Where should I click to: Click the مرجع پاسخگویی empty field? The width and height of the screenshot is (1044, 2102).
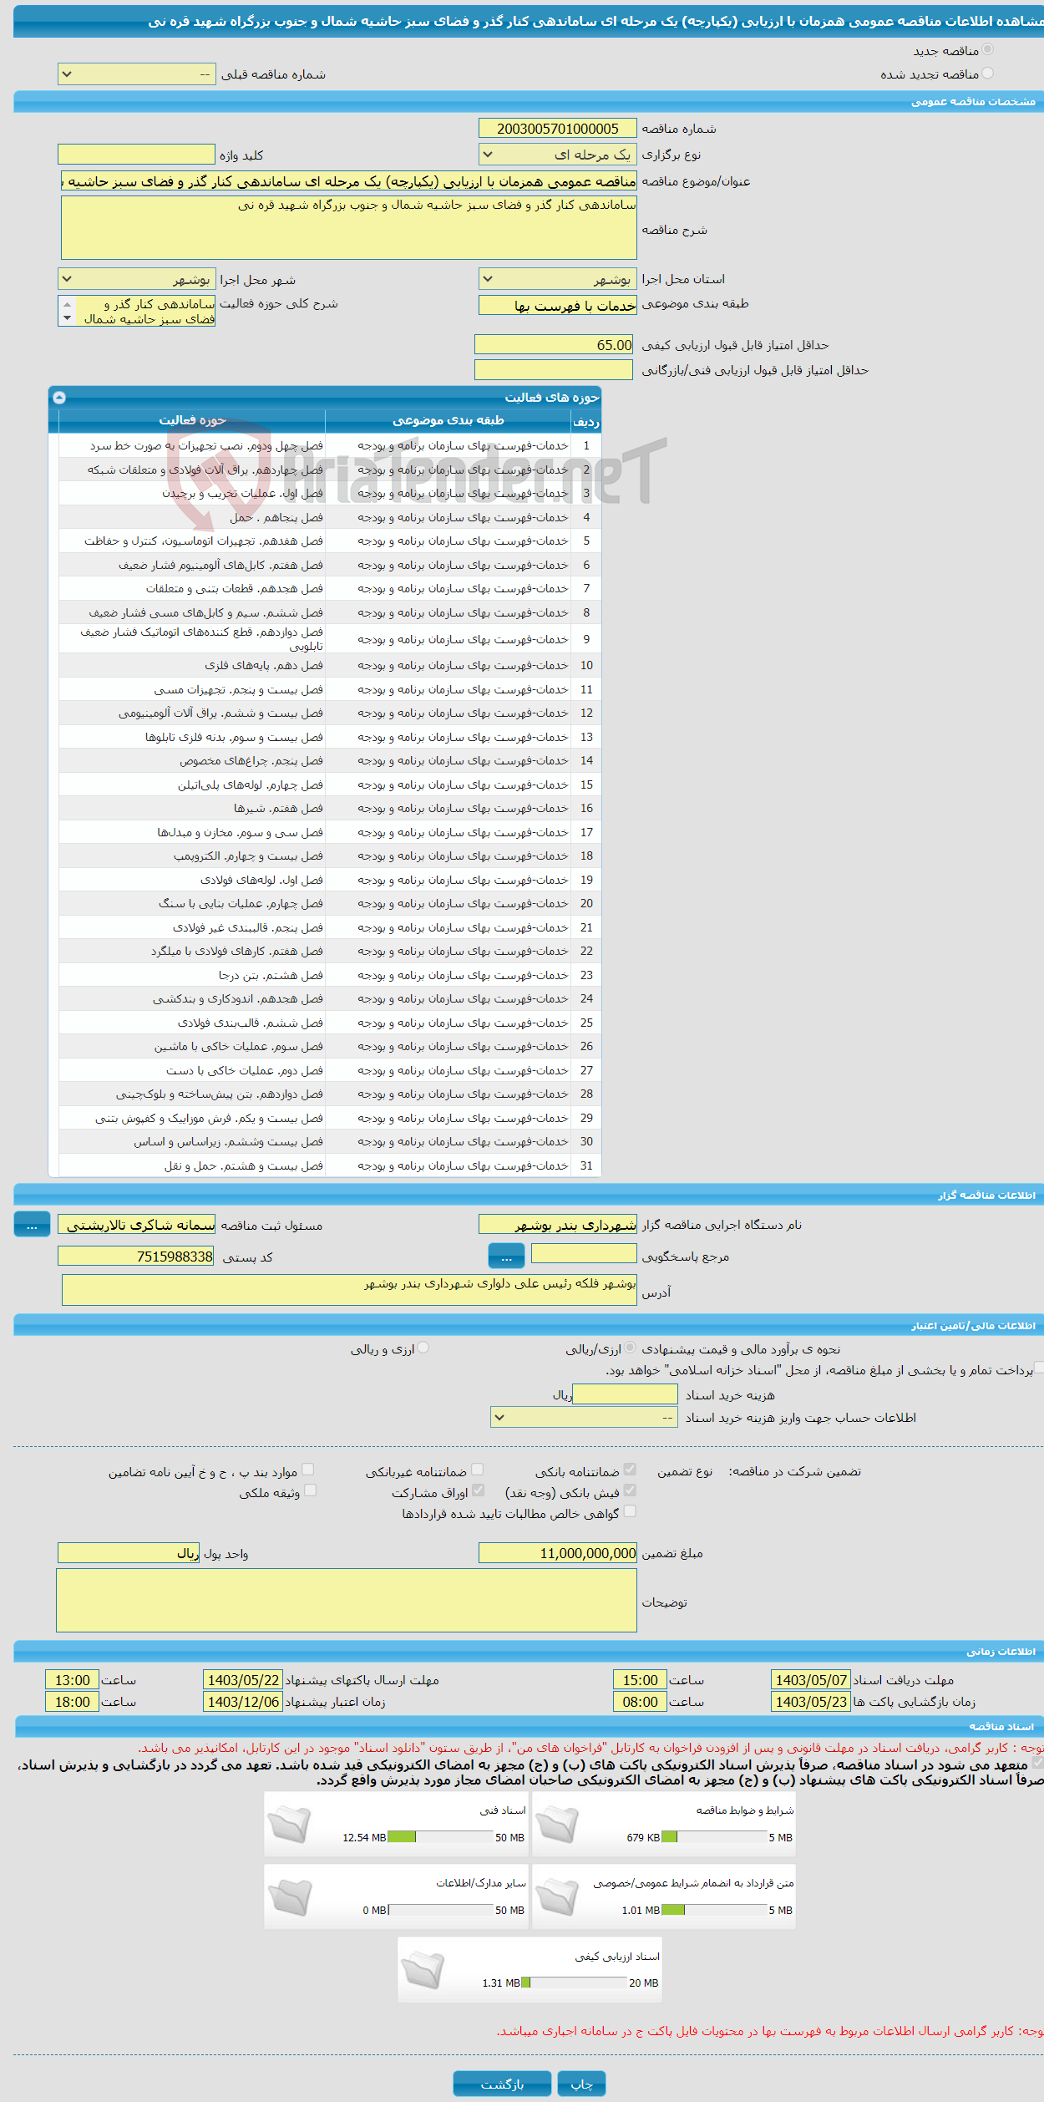pos(584,1253)
